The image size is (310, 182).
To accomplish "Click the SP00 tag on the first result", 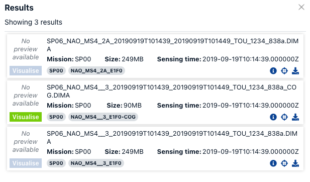I will tap(56, 70).
